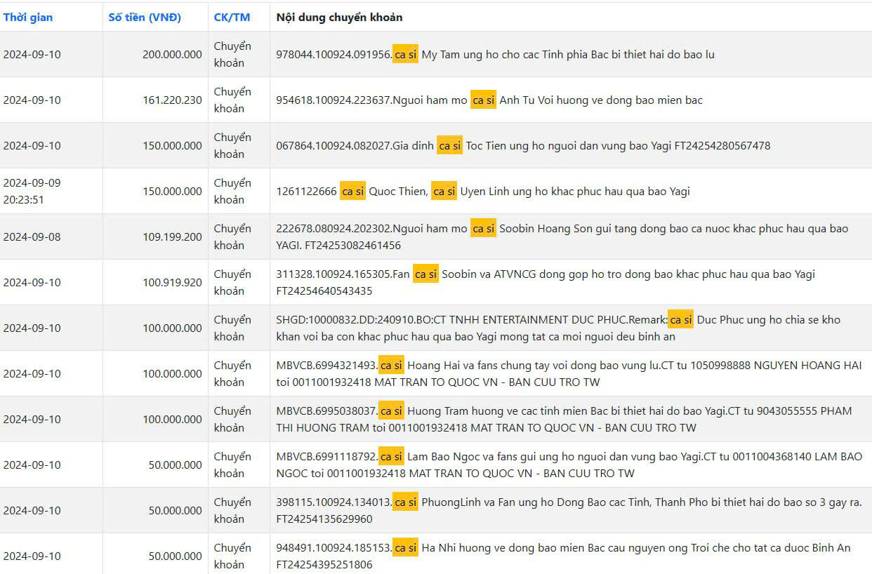Image resolution: width=872 pixels, height=574 pixels.
Task: Select the date cell in Huong Tram row
Action: 32,419
